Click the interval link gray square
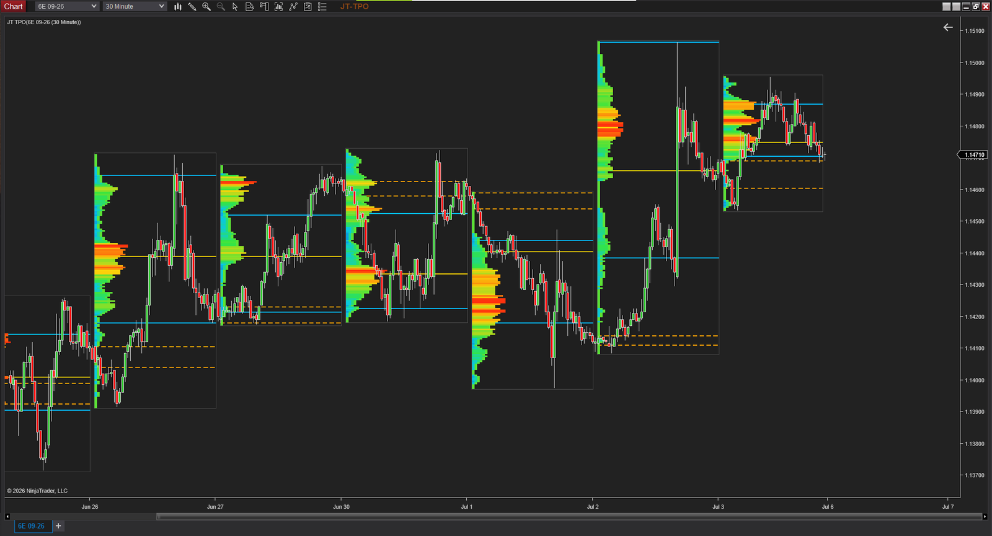 coord(956,6)
